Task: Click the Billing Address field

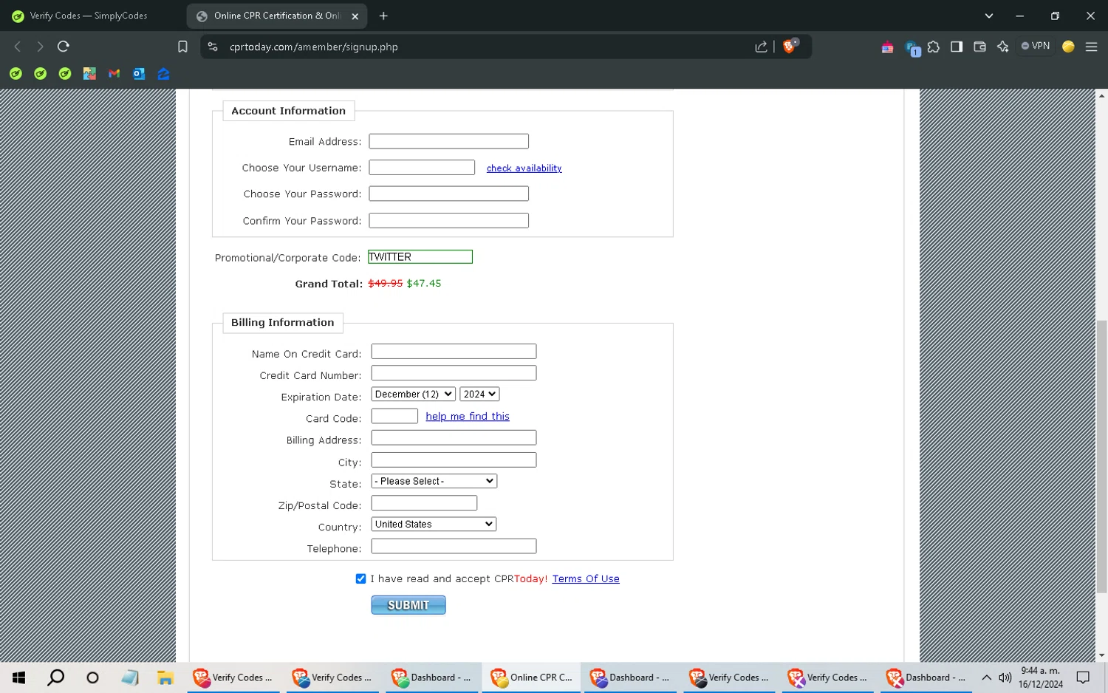Action: click(x=454, y=438)
